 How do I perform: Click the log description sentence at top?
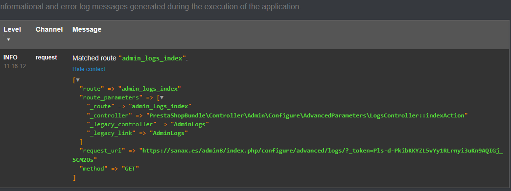(151, 7)
